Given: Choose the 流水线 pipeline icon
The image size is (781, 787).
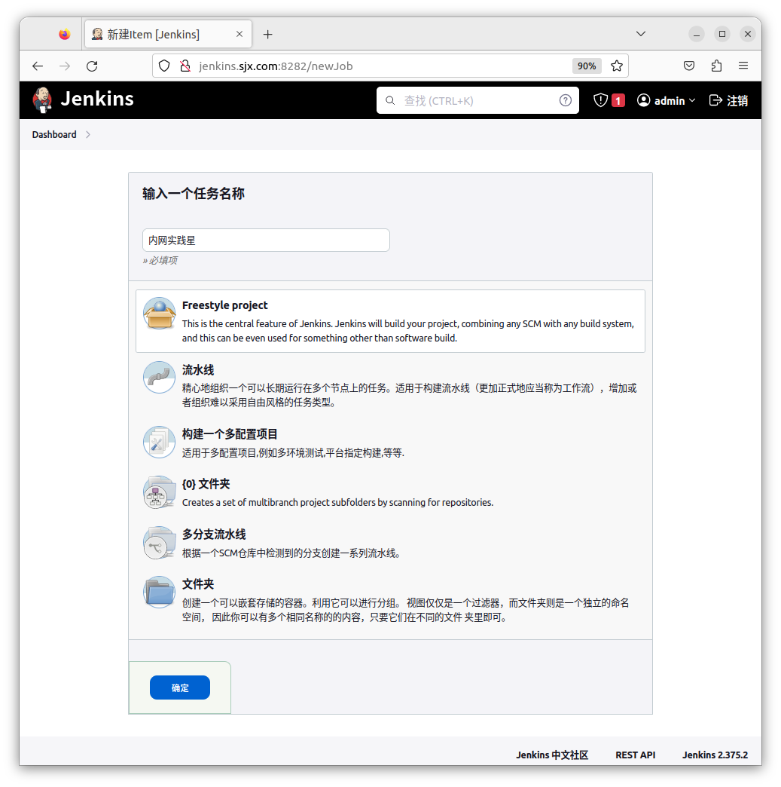Looking at the screenshot, I should coord(159,377).
